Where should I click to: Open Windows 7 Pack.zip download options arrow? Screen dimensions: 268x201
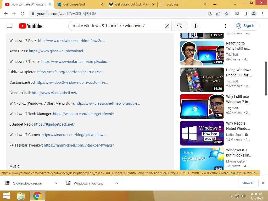click(x=117, y=183)
